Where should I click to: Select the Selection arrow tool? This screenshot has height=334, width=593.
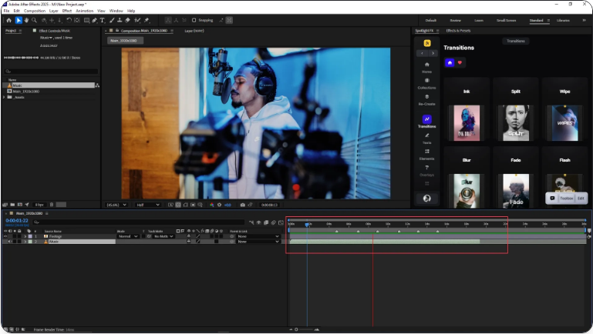point(19,20)
